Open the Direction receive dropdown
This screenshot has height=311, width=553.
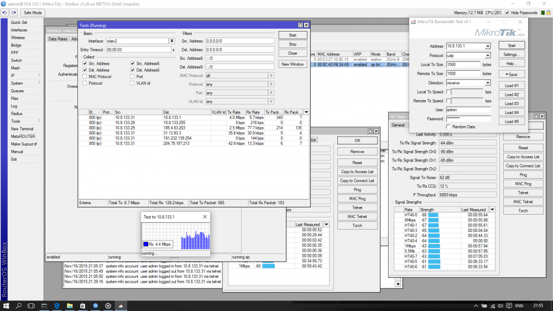488,83
